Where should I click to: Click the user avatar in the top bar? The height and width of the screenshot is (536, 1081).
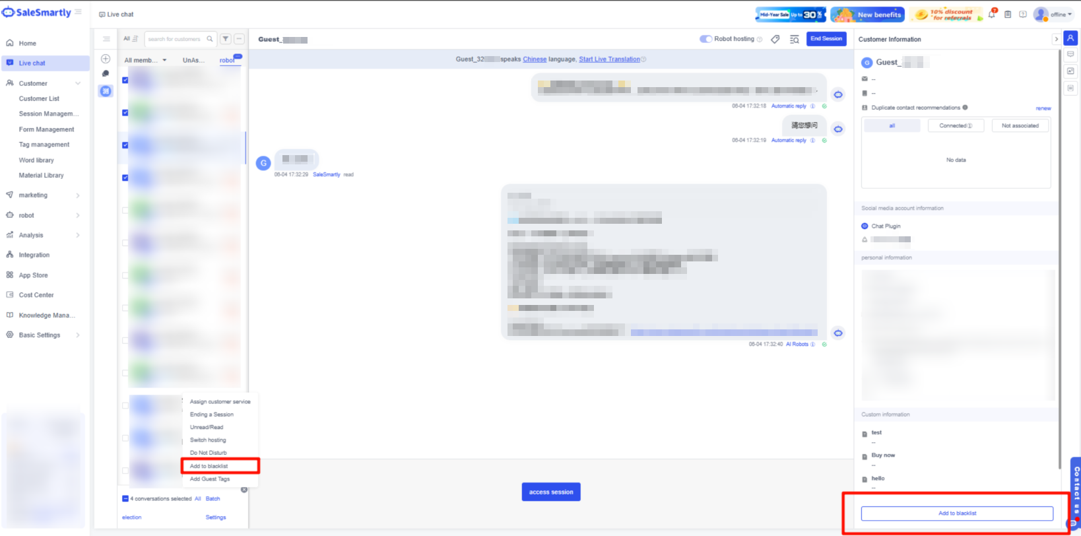pos(1041,14)
